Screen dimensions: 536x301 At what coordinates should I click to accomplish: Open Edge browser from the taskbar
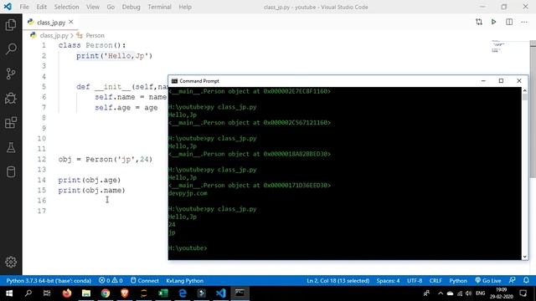pyautogui.click(x=183, y=293)
